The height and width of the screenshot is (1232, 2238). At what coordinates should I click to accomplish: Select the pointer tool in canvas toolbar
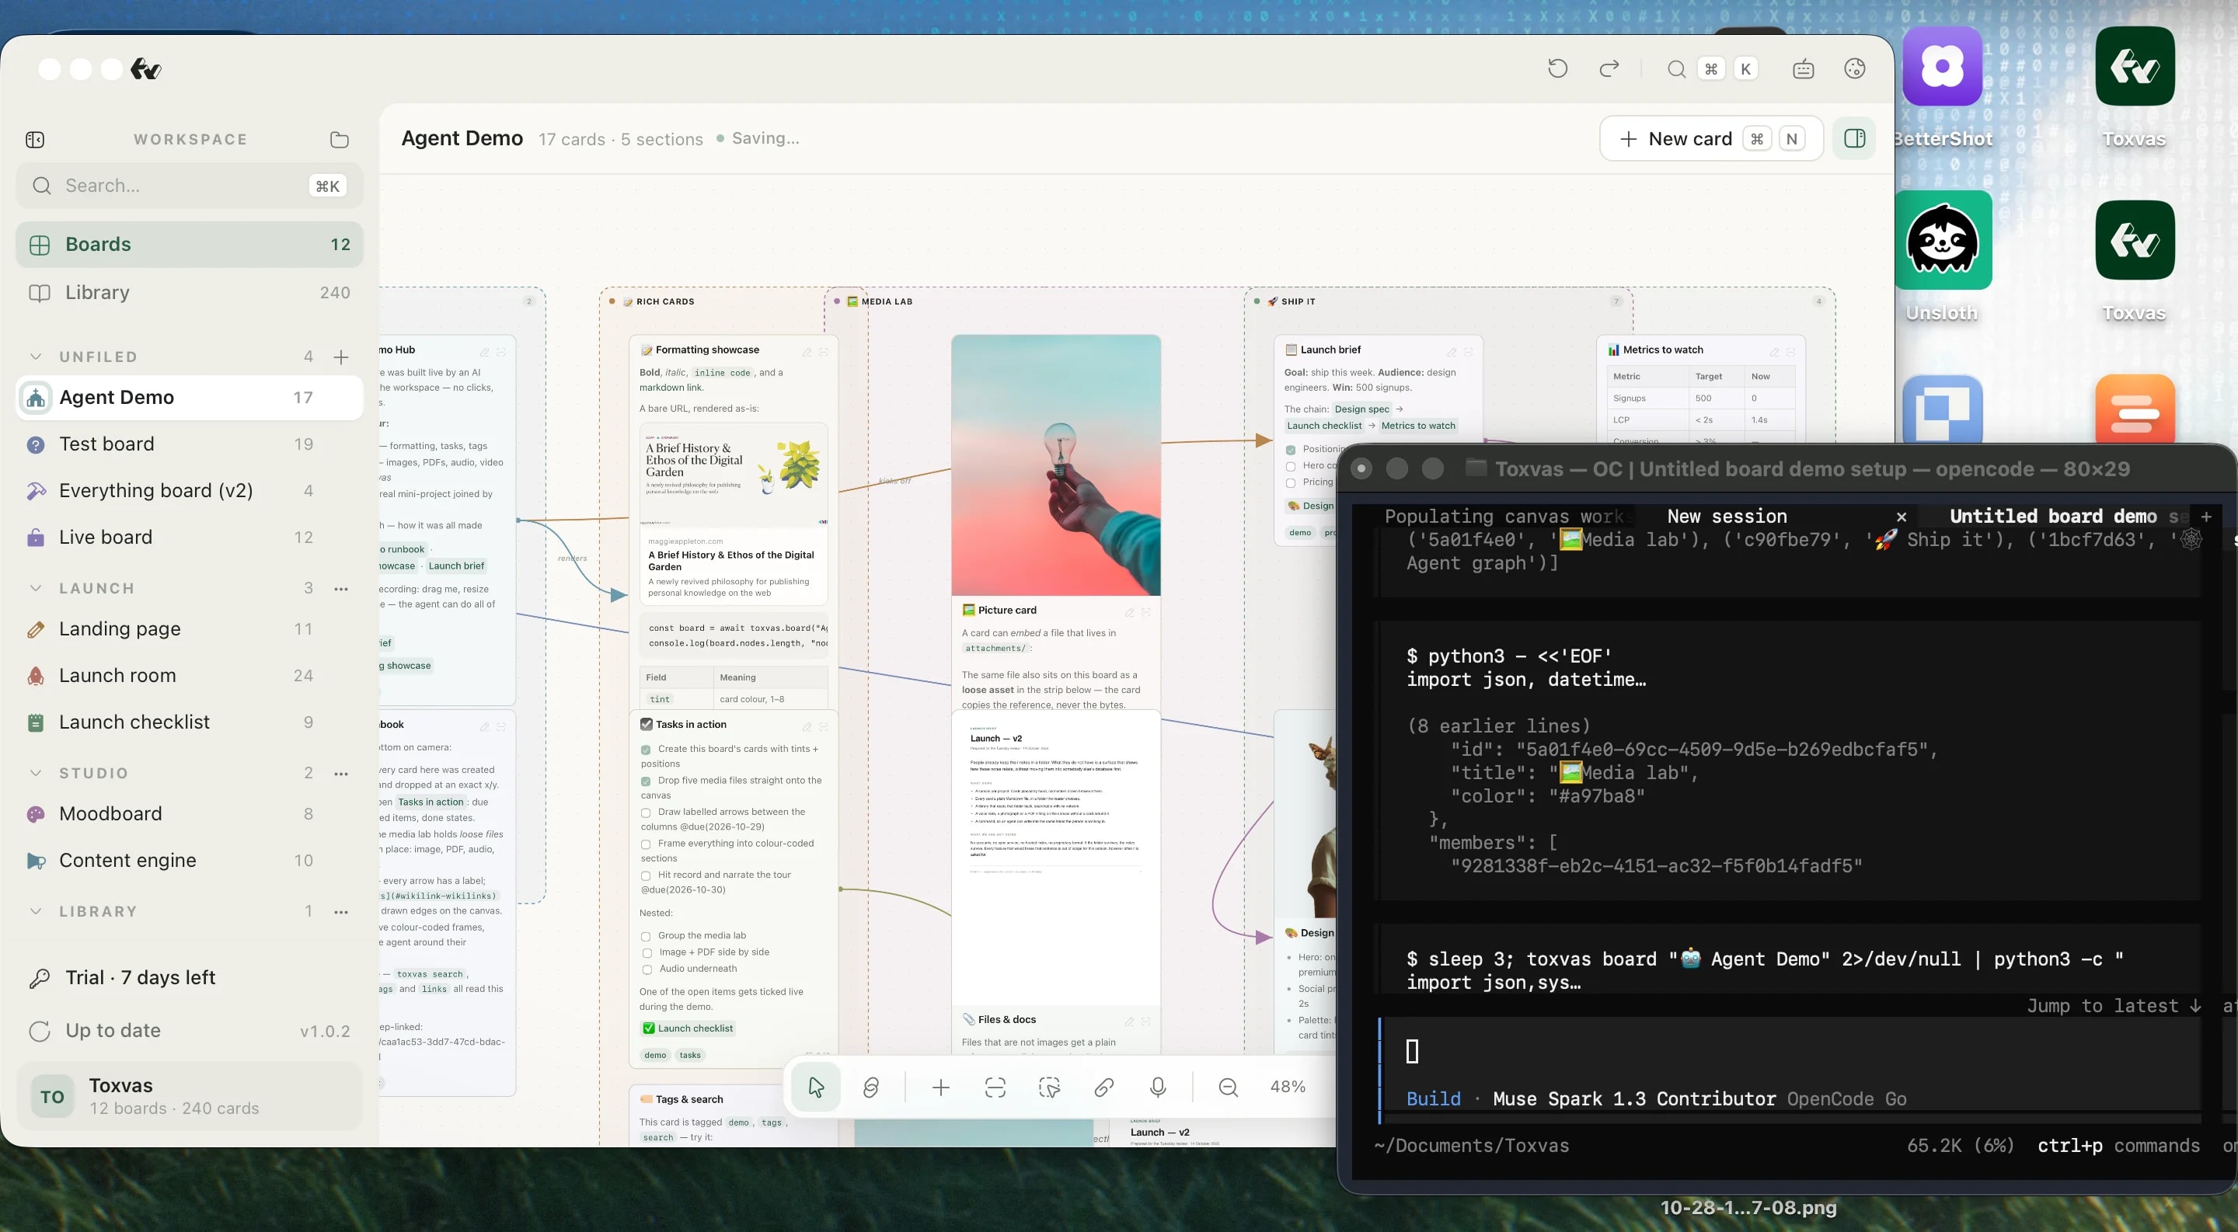[815, 1086]
